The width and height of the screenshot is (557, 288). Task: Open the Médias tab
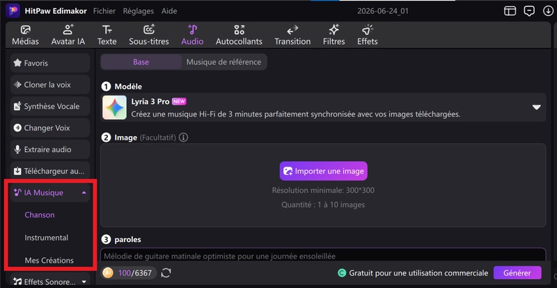click(x=25, y=36)
